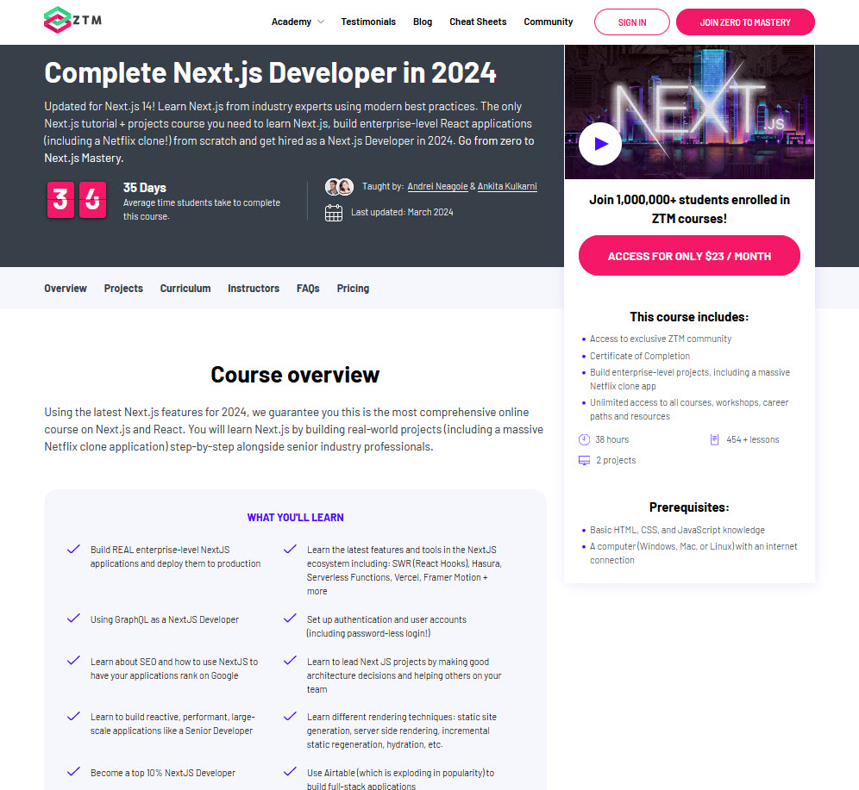Click checkmark beside Build REAL enterprise-level NextJS
This screenshot has height=790, width=859.
point(73,550)
